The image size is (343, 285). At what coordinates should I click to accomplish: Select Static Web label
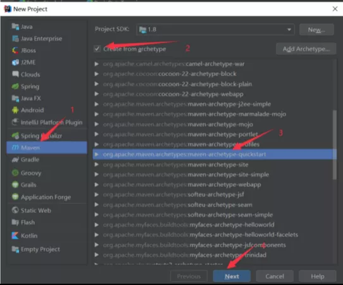pos(36,210)
